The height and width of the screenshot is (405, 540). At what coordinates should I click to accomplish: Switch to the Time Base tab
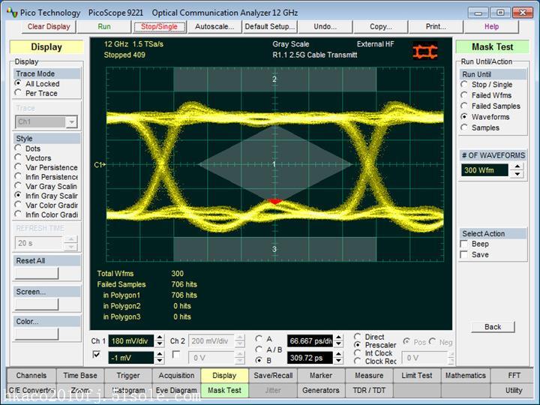point(80,376)
